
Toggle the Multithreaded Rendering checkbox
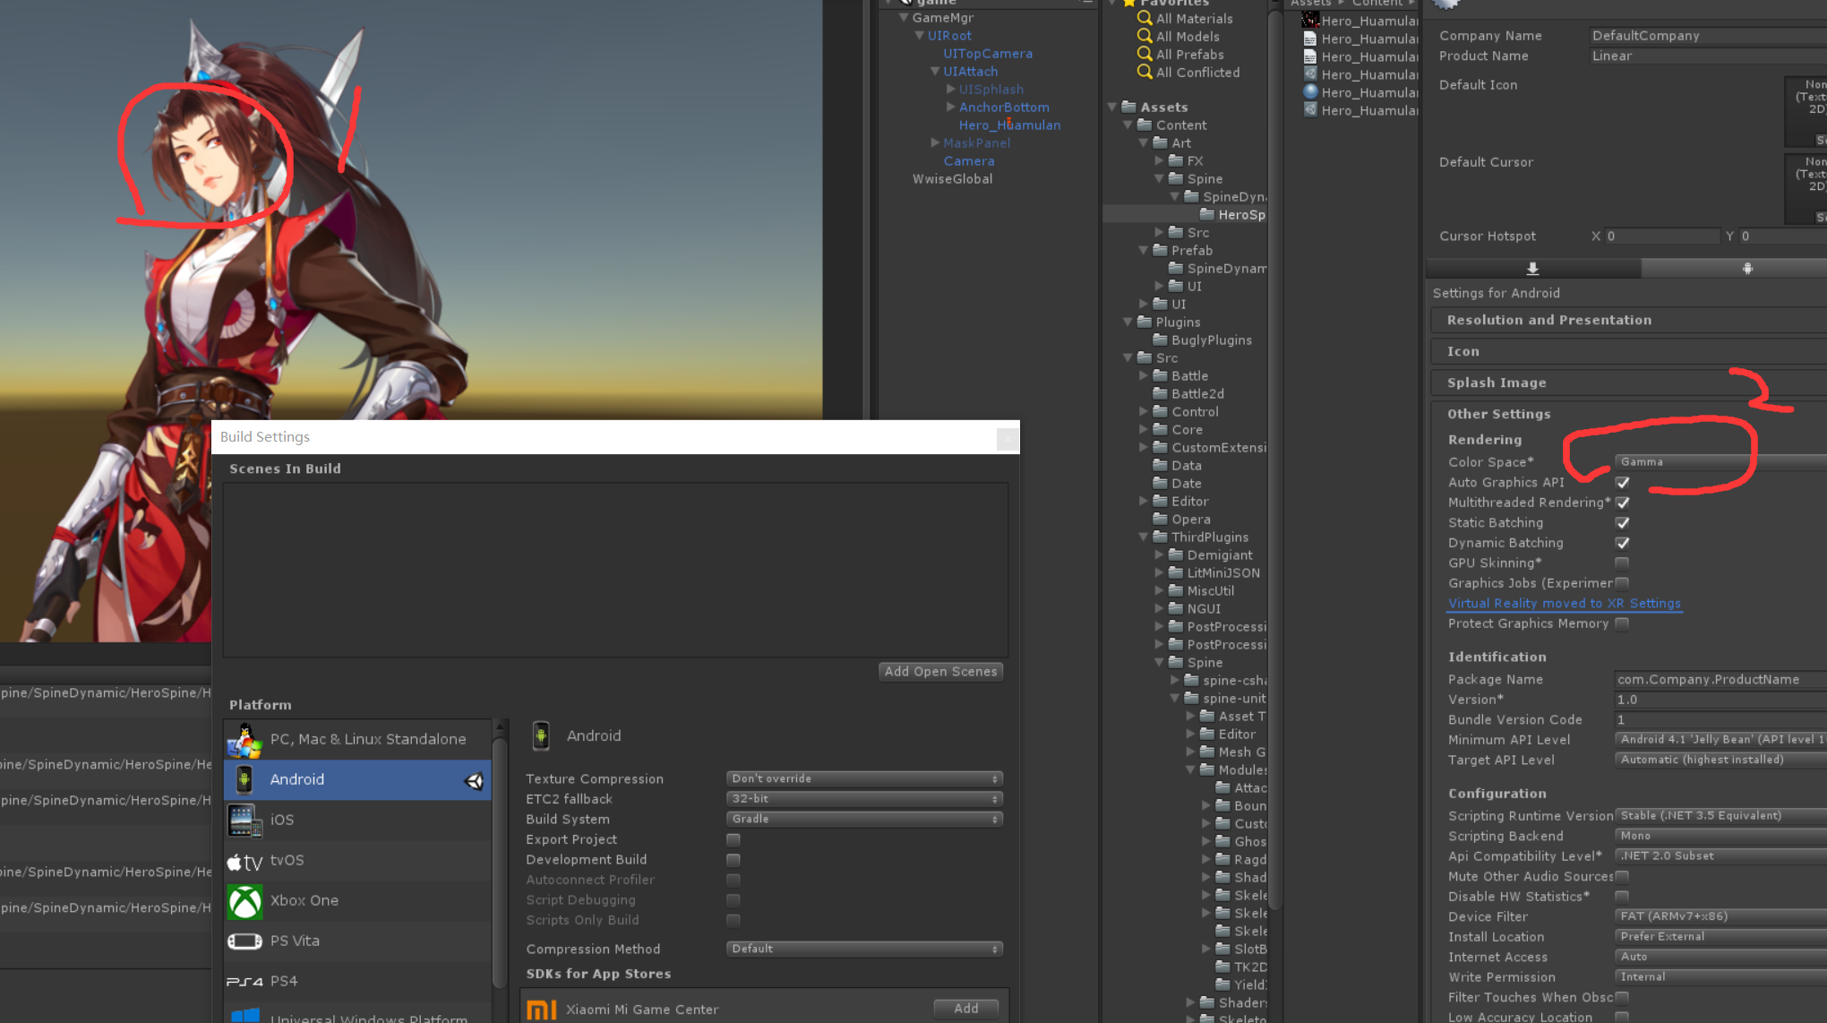pos(1623,502)
